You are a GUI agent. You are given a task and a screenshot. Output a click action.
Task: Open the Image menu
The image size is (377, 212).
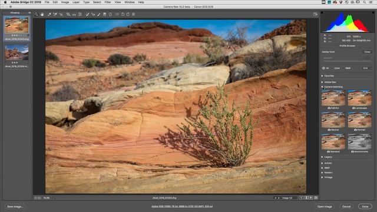65,2
